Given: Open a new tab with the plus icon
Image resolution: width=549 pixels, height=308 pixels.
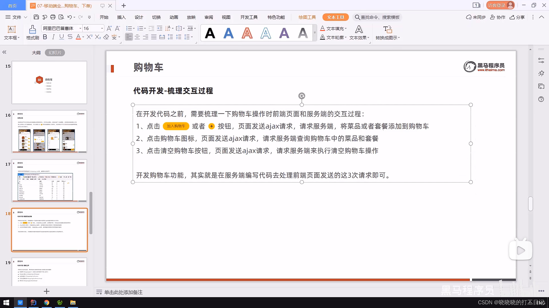Looking at the screenshot, I should [x=124, y=5].
